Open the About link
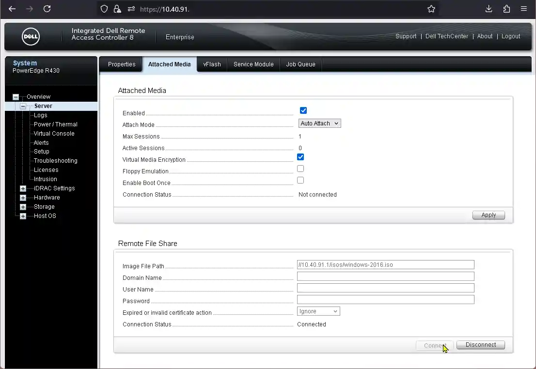The image size is (536, 369). click(485, 36)
